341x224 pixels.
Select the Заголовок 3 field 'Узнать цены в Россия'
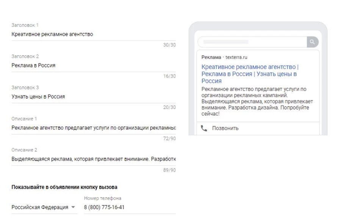pyautogui.click(x=93, y=97)
